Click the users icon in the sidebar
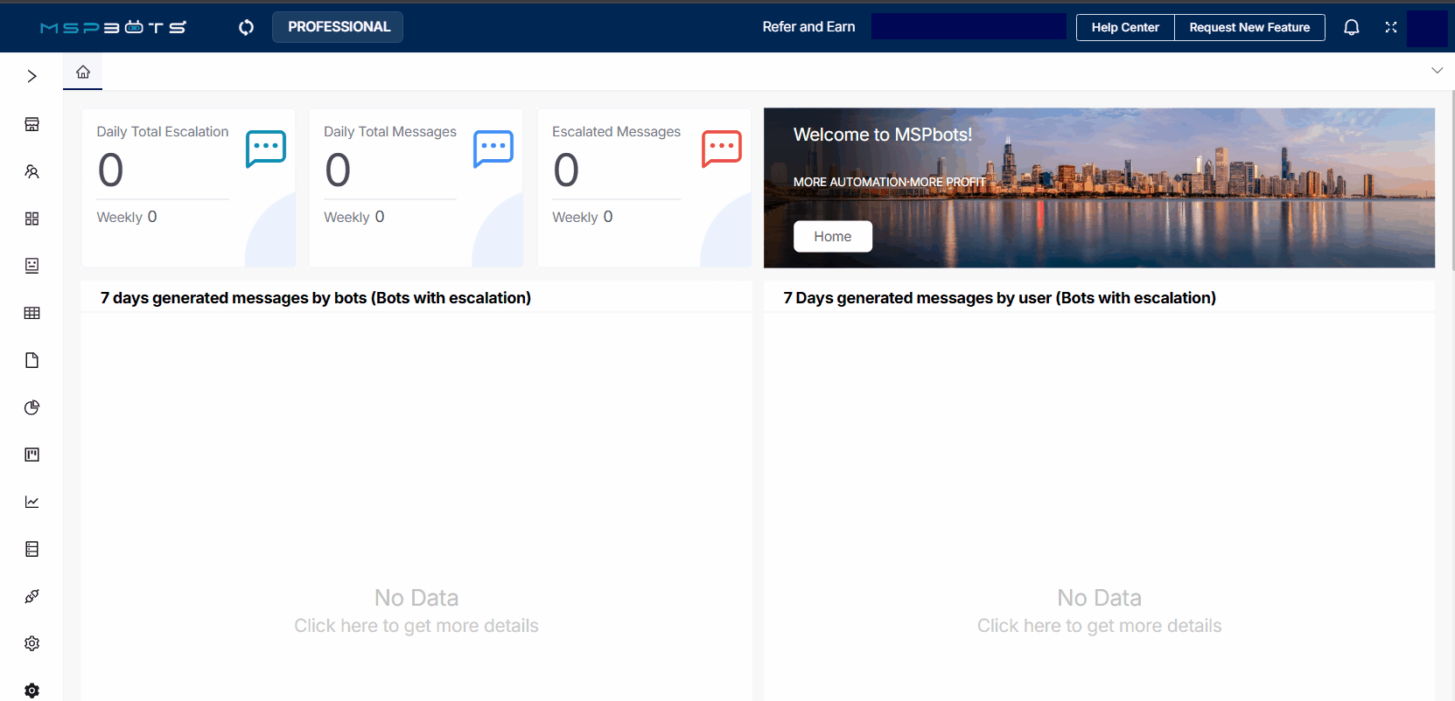Viewport: 1455px width, 701px height. [31, 171]
